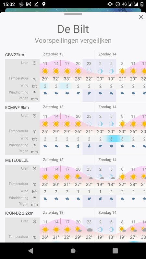The image size is (146, 259).
Task: Tap the up wind arrow at 20h in ECMWF
Action: [x=78, y=146]
